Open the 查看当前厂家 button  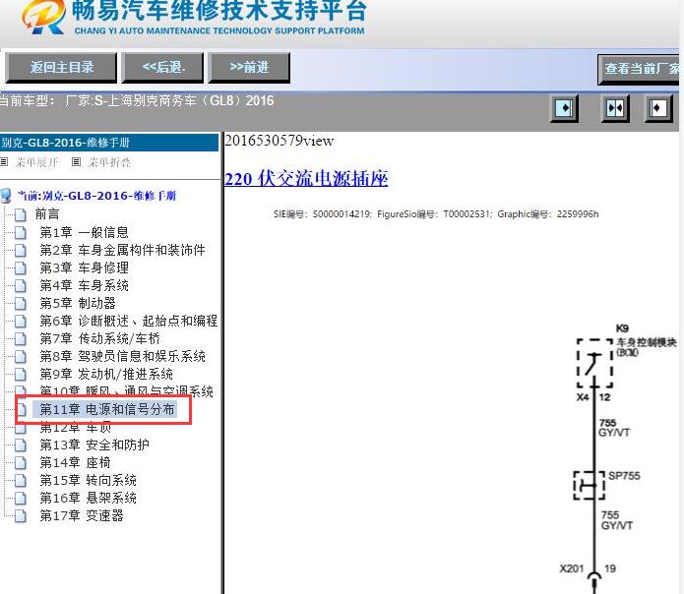point(639,69)
